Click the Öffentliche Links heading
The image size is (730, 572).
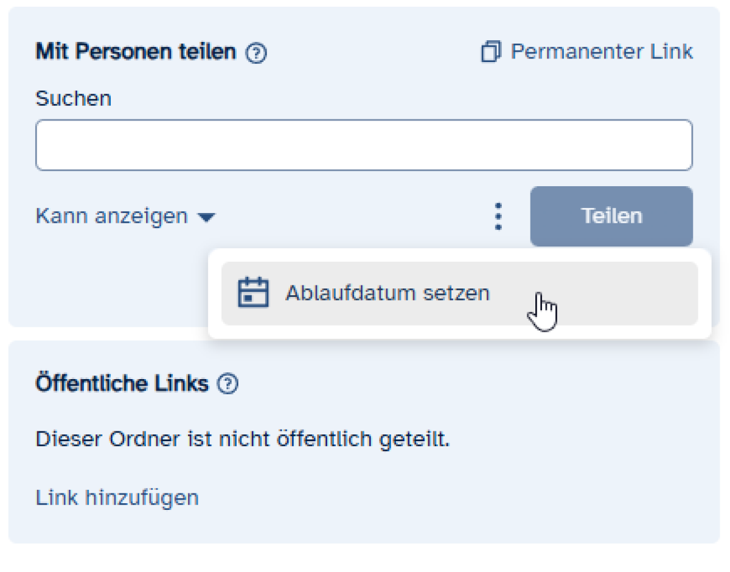pos(122,384)
